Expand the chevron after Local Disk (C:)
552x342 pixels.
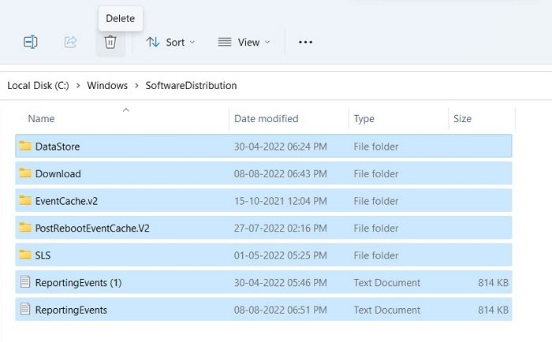[x=78, y=85]
